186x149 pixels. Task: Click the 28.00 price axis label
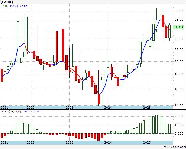pyautogui.click(x=179, y=20)
